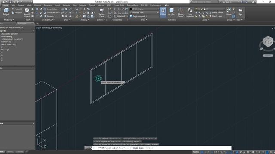The width and height of the screenshot is (275, 154).
Task: Click the Layout1 tab at bottom
Action: pyautogui.click(x=10, y=151)
